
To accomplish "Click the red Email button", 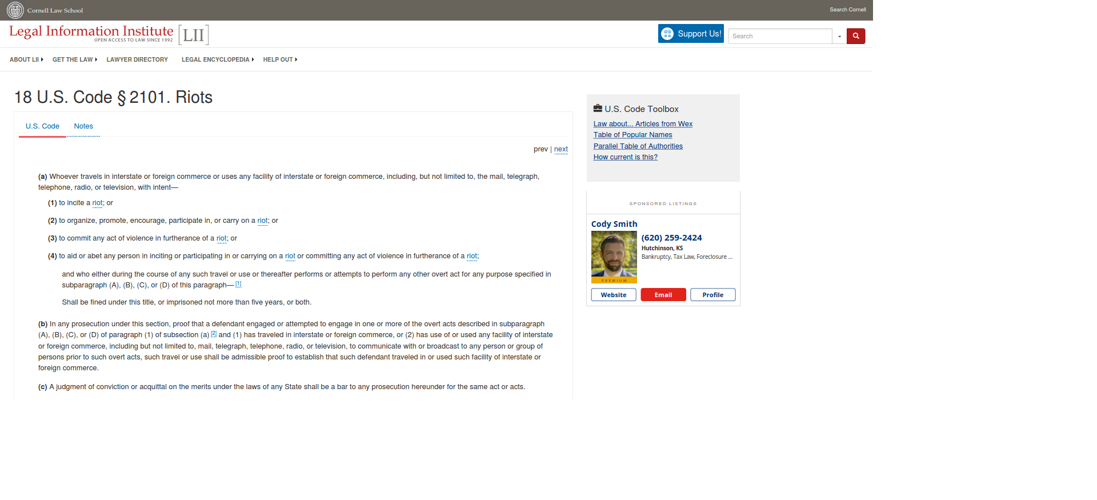I will tap(663, 295).
